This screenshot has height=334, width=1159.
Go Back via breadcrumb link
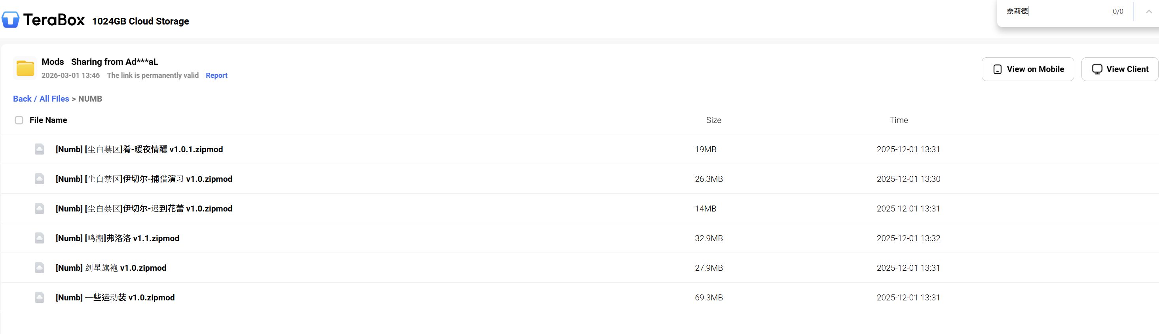(22, 99)
